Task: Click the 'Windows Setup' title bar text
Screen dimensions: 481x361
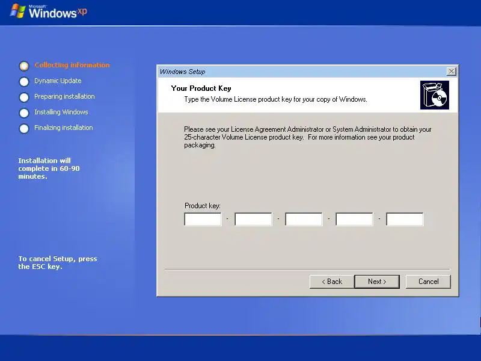Action: pos(183,72)
